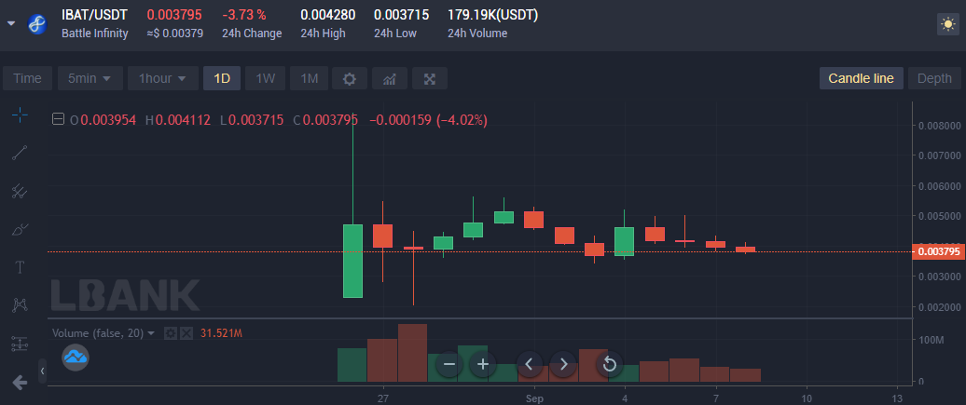Screen dimensions: 966x405
Task: Toggle fullscreen chart mode
Action: (430, 79)
